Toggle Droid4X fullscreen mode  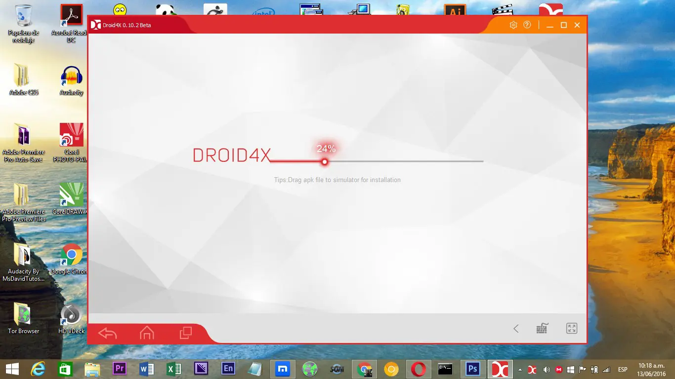tap(572, 329)
